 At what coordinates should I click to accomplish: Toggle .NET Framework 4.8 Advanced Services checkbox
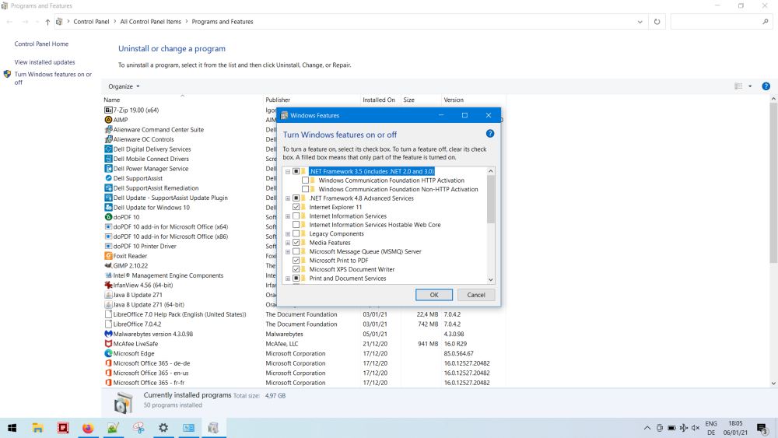pyautogui.click(x=296, y=198)
